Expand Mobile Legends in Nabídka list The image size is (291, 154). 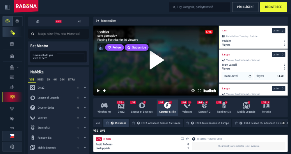click(x=85, y=148)
